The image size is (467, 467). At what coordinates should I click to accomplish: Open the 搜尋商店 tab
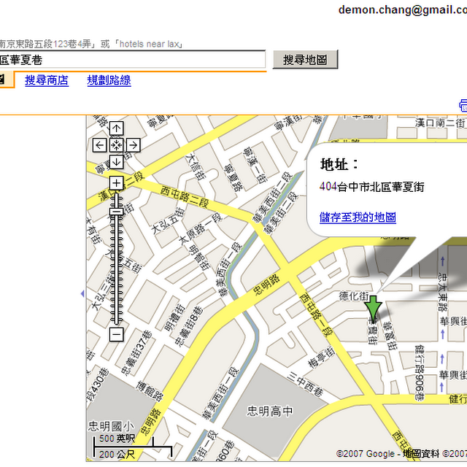tap(47, 80)
